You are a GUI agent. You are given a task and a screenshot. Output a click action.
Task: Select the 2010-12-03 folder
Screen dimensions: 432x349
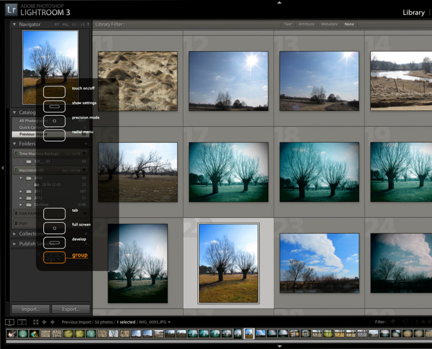[x=50, y=185]
